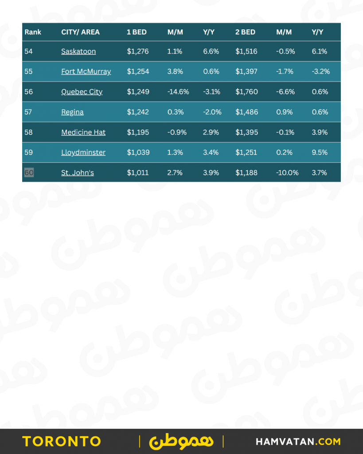Screen dimensions: 363x454
Task: Click the 1 BED column header
Action: [137, 32]
